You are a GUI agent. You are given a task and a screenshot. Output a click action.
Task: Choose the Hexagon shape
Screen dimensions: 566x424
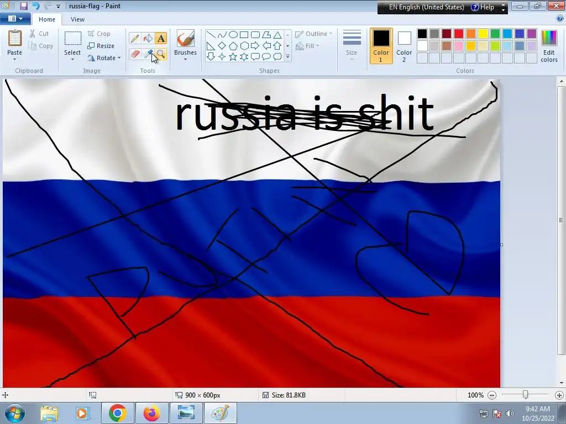244,46
